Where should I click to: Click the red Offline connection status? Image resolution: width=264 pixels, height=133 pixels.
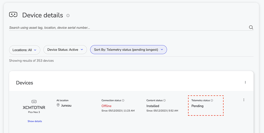(106, 106)
